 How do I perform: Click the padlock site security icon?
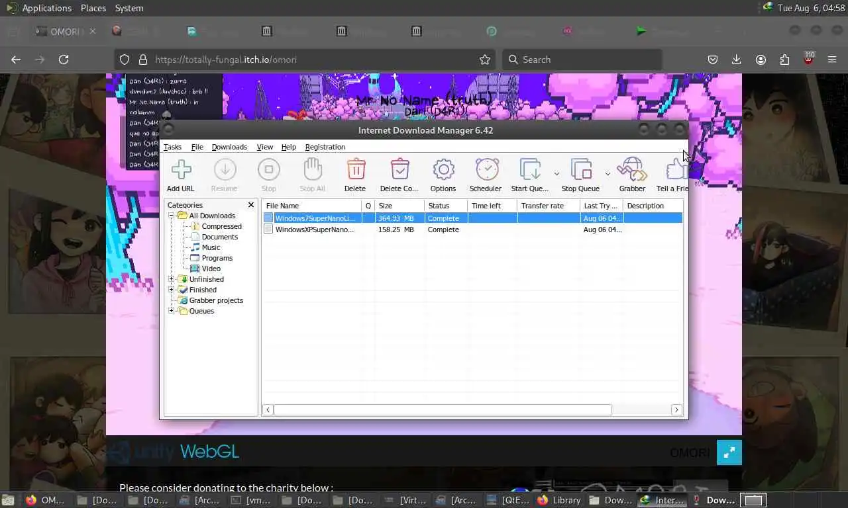(142, 60)
